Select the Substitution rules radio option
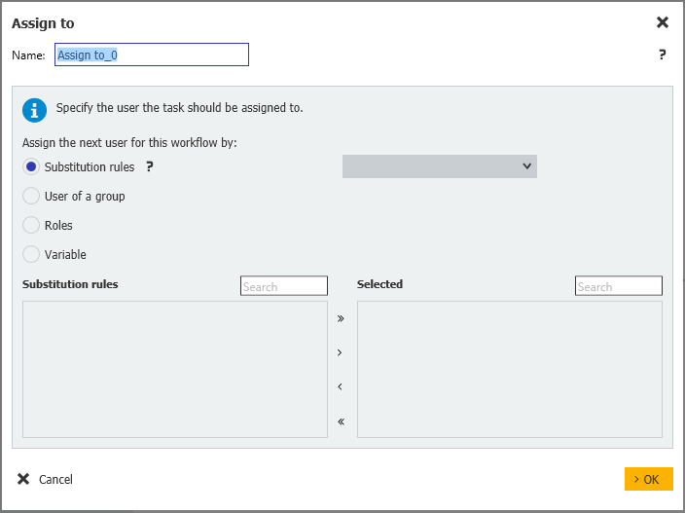This screenshot has width=685, height=513. [x=31, y=166]
